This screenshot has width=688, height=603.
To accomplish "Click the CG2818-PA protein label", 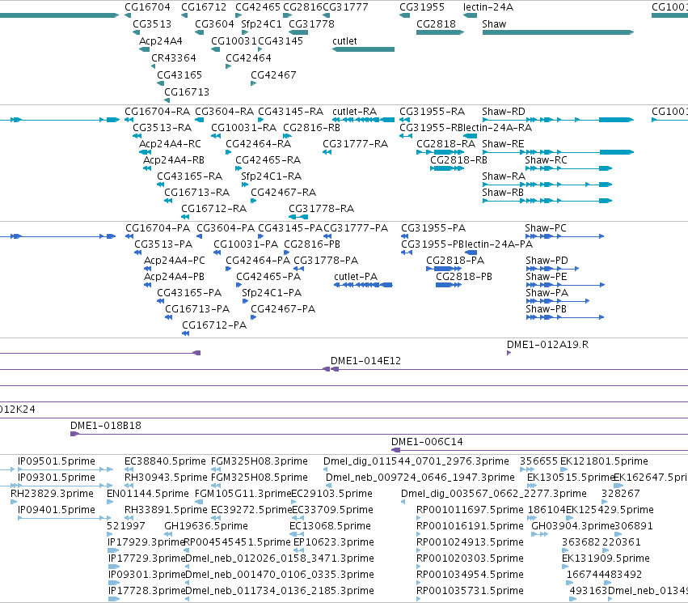I will point(455,261).
